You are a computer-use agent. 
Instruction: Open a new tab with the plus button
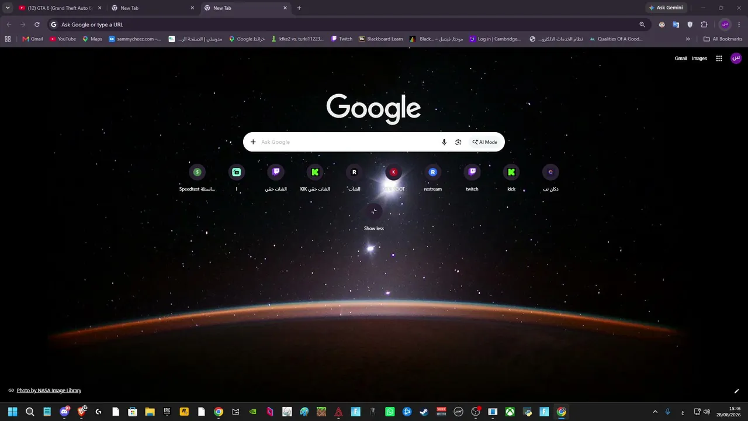[299, 8]
